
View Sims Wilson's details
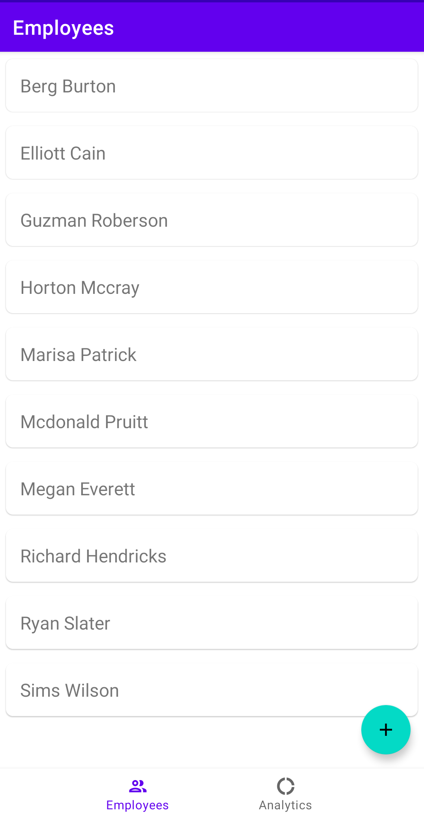212,690
